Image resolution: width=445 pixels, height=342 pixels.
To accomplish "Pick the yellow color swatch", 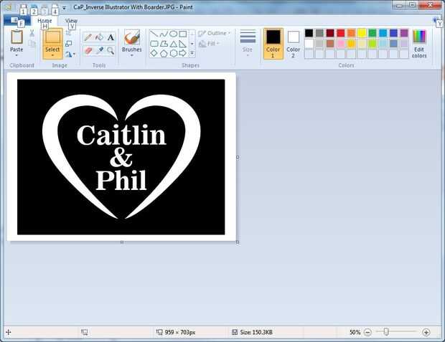I will coord(362,33).
